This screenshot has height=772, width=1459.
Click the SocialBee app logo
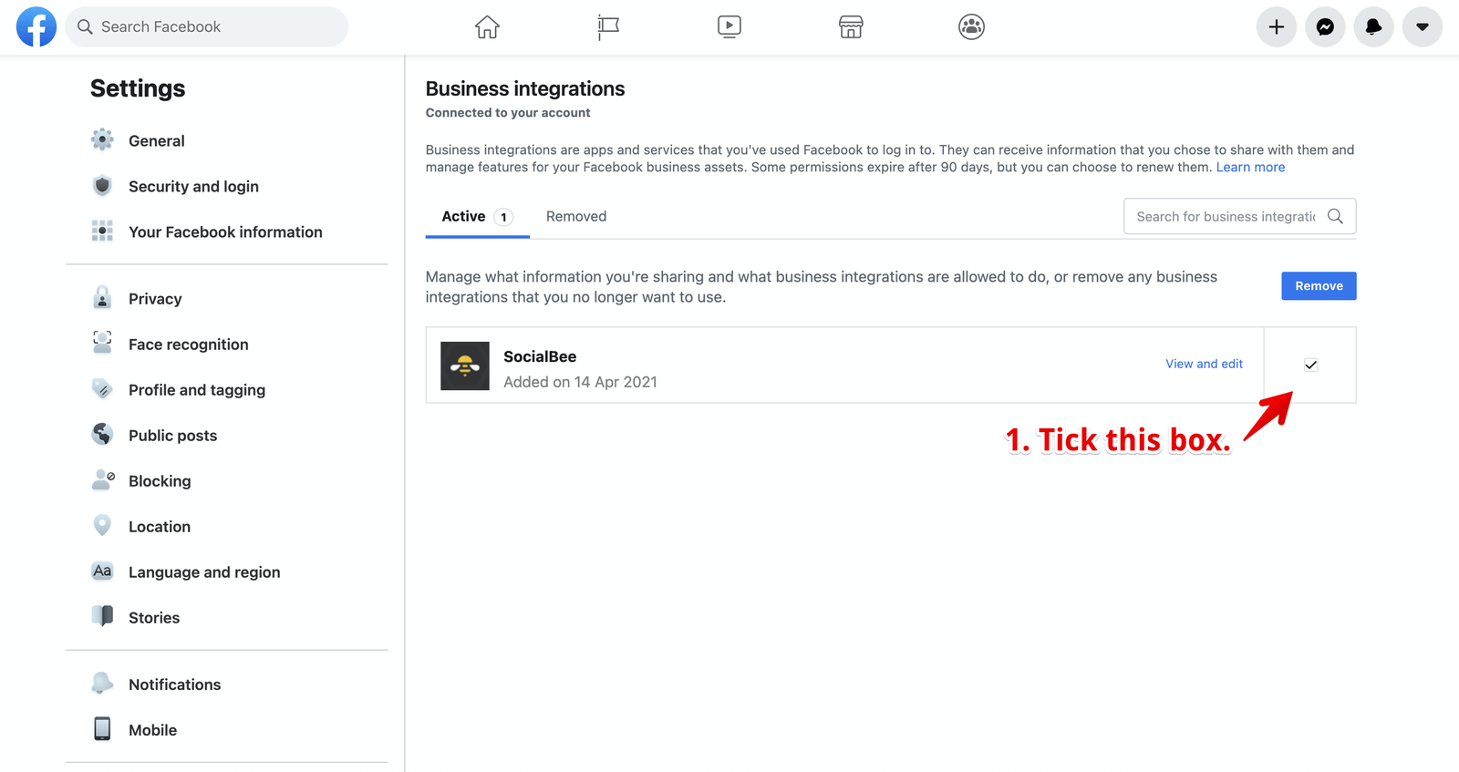(x=465, y=366)
